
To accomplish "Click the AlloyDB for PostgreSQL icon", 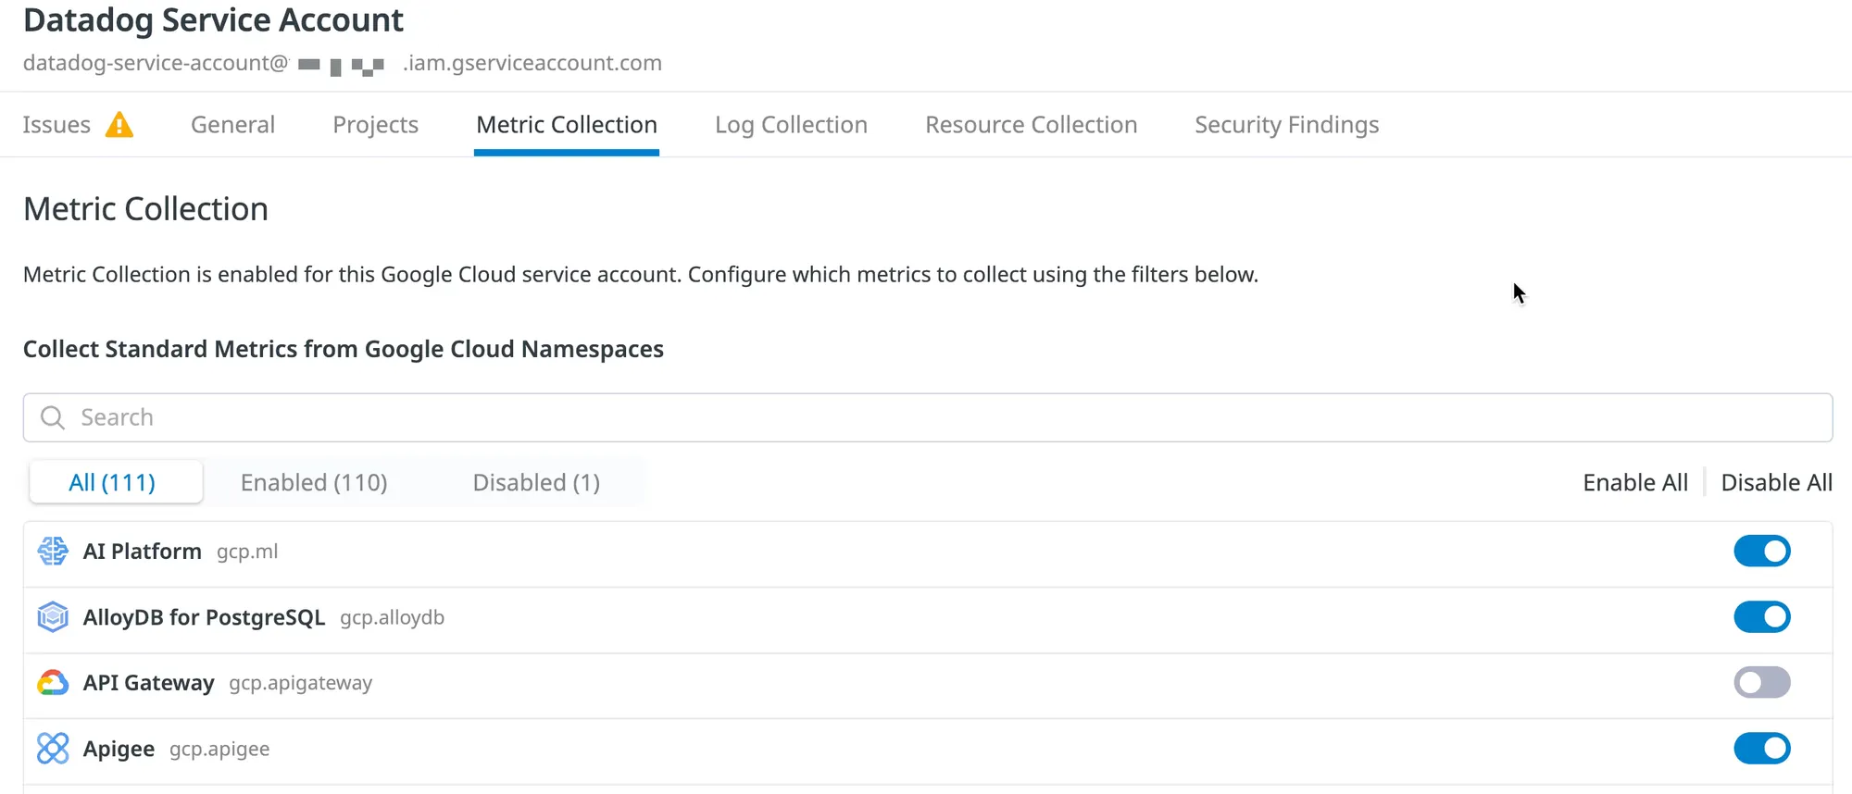I will pos(53,617).
